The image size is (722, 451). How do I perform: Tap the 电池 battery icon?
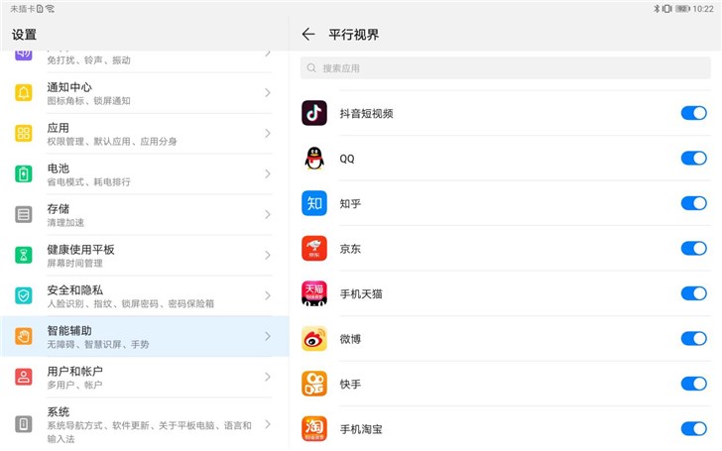tap(24, 174)
